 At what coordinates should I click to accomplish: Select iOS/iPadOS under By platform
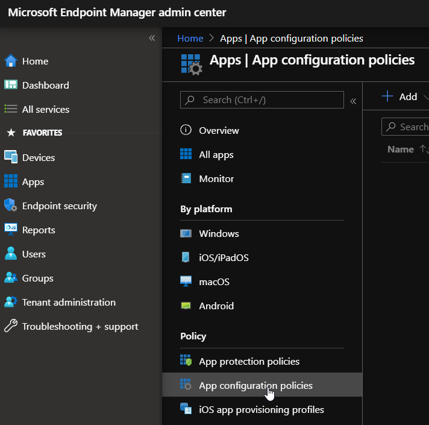pyautogui.click(x=224, y=257)
